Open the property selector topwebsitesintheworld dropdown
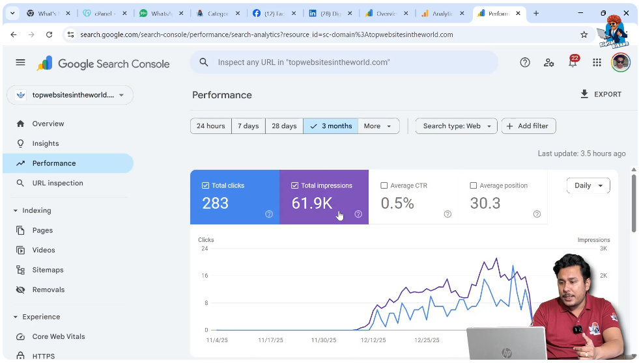Viewport: 639px width, 363px height. (x=70, y=95)
